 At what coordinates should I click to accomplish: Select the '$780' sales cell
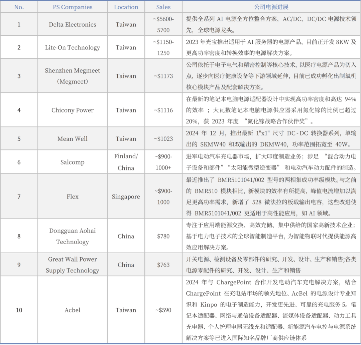(163, 236)
